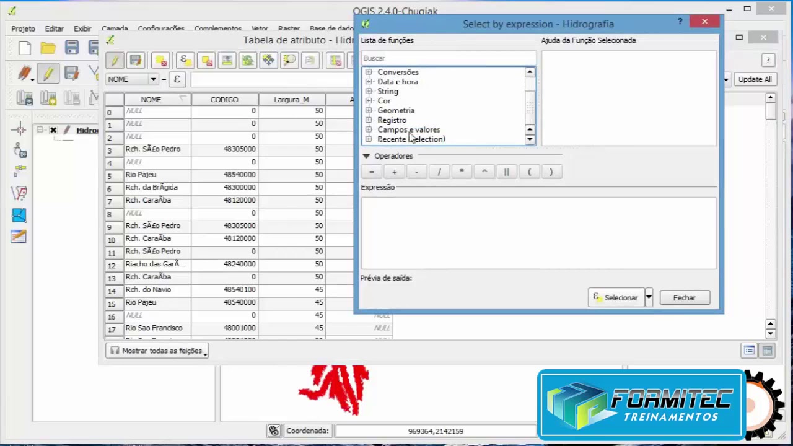The image size is (793, 446).
Task: Click the Fechar button
Action: pyautogui.click(x=685, y=297)
